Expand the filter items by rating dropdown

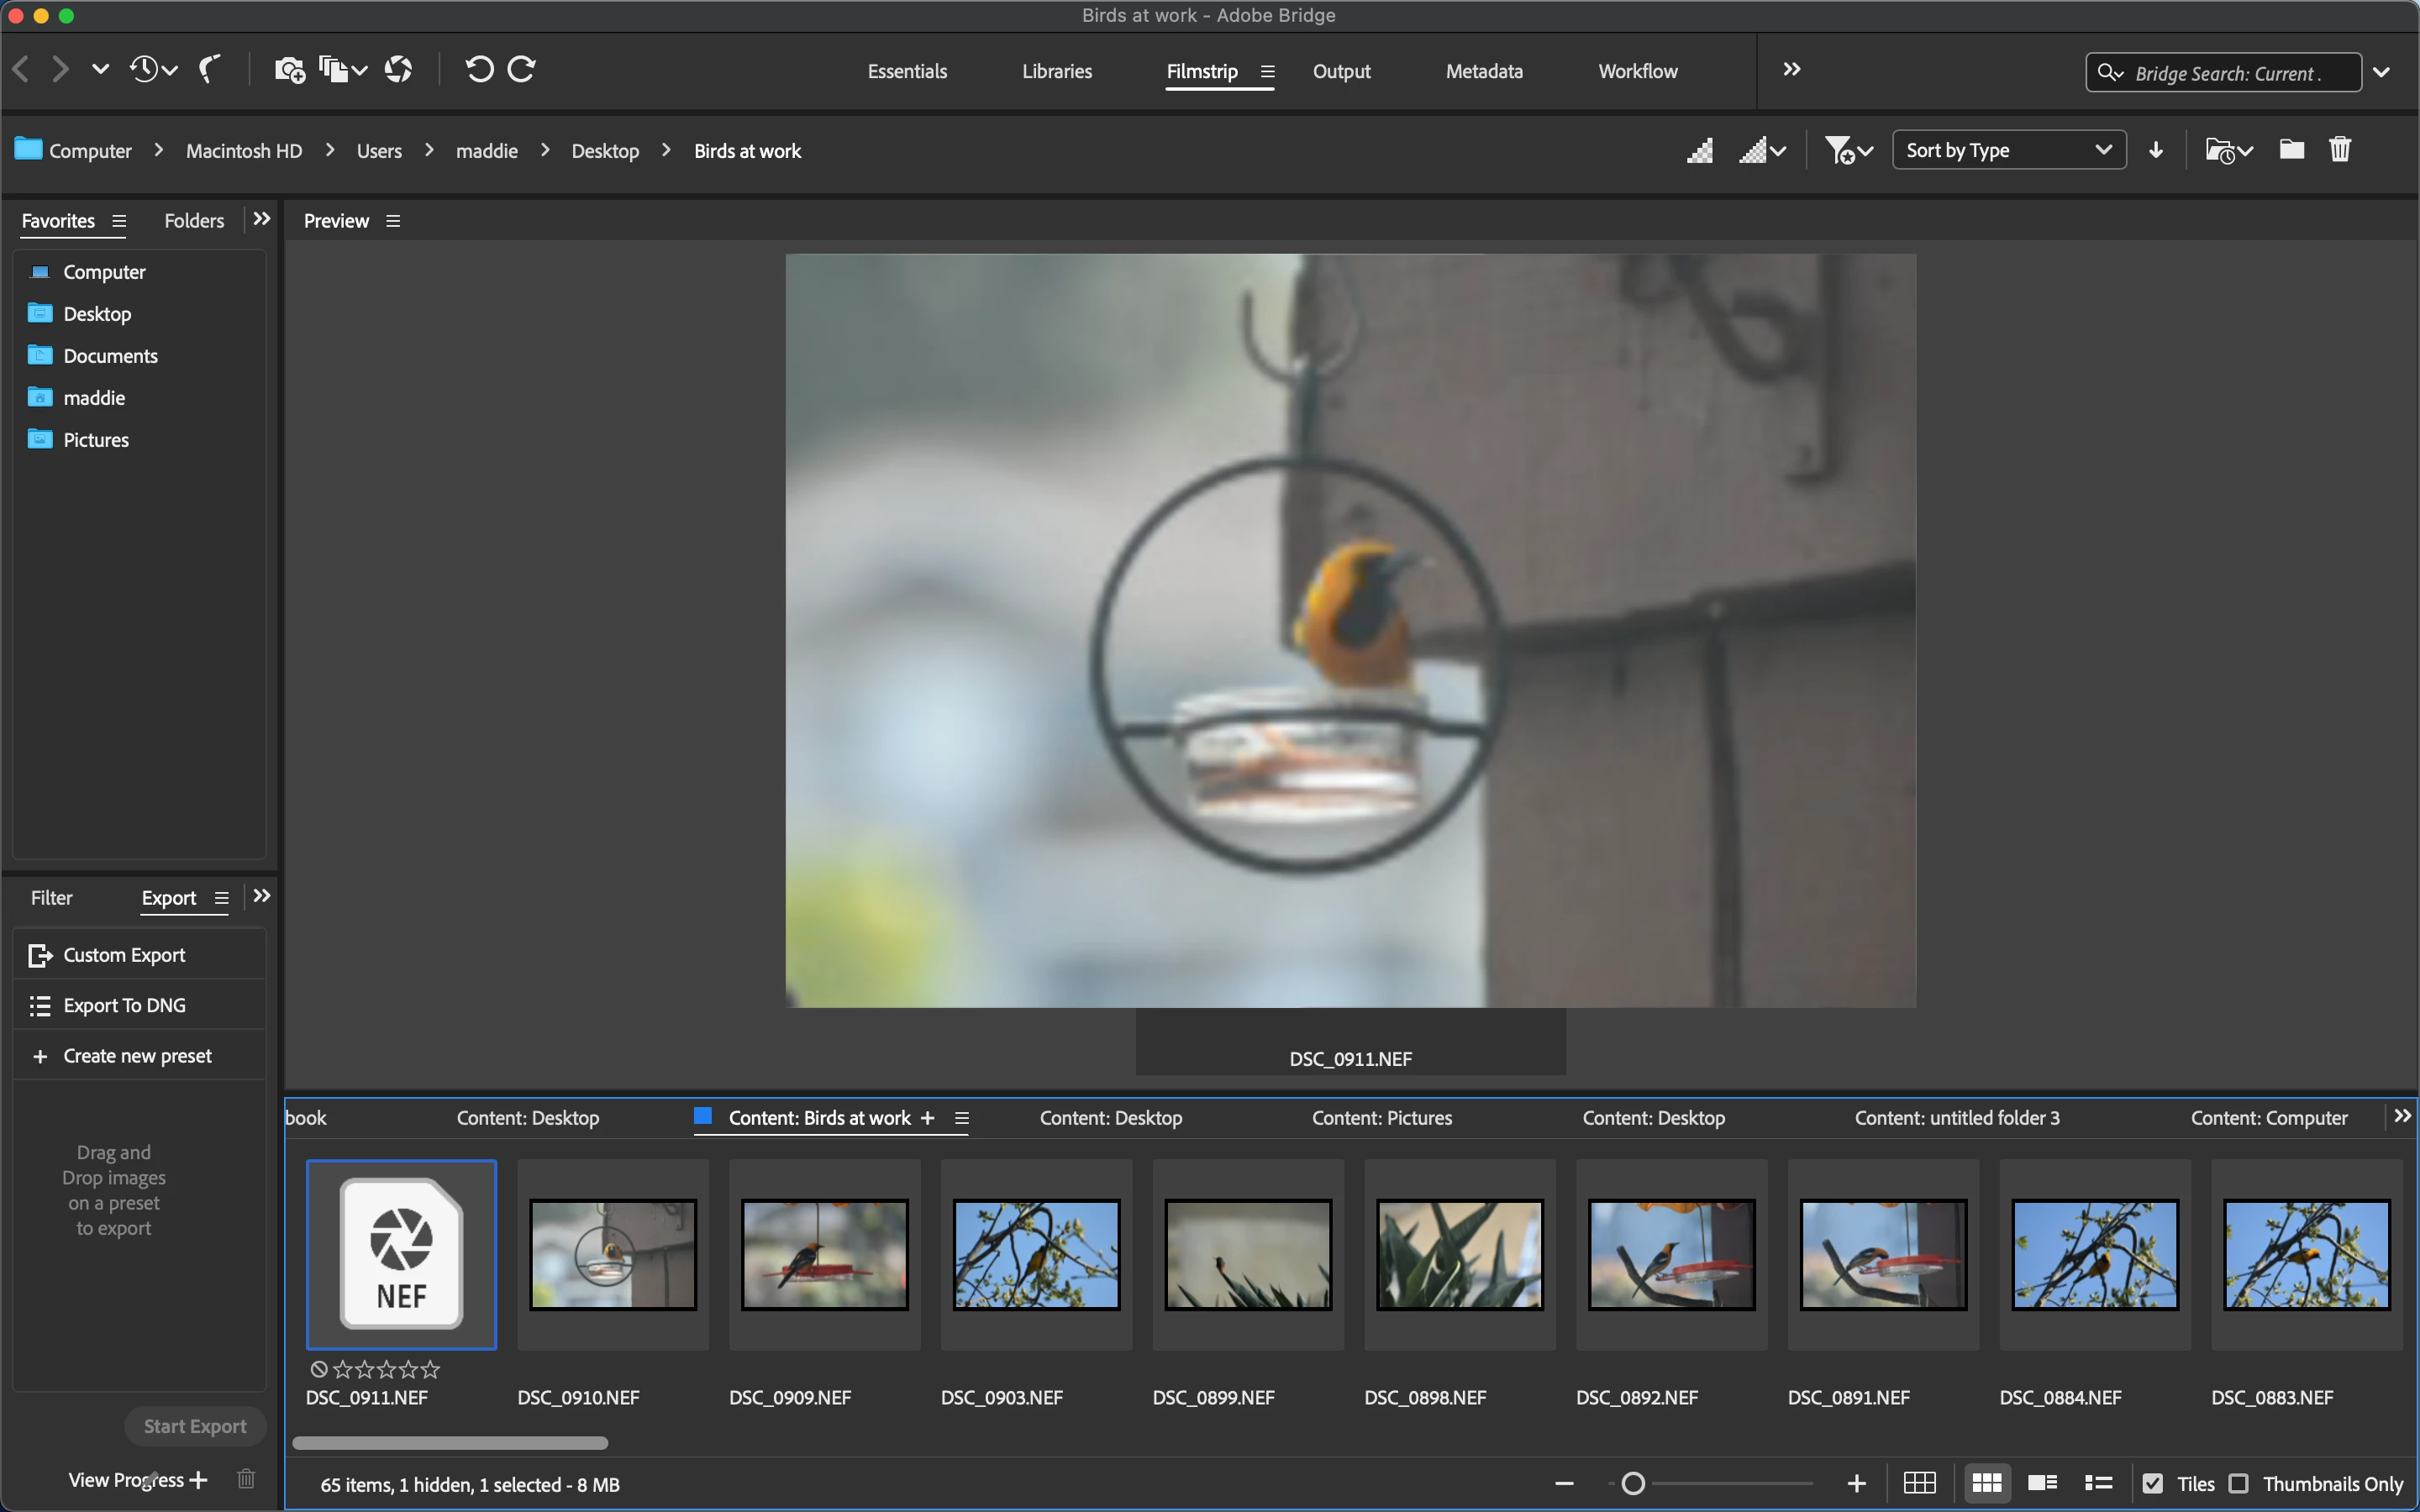coord(1847,150)
